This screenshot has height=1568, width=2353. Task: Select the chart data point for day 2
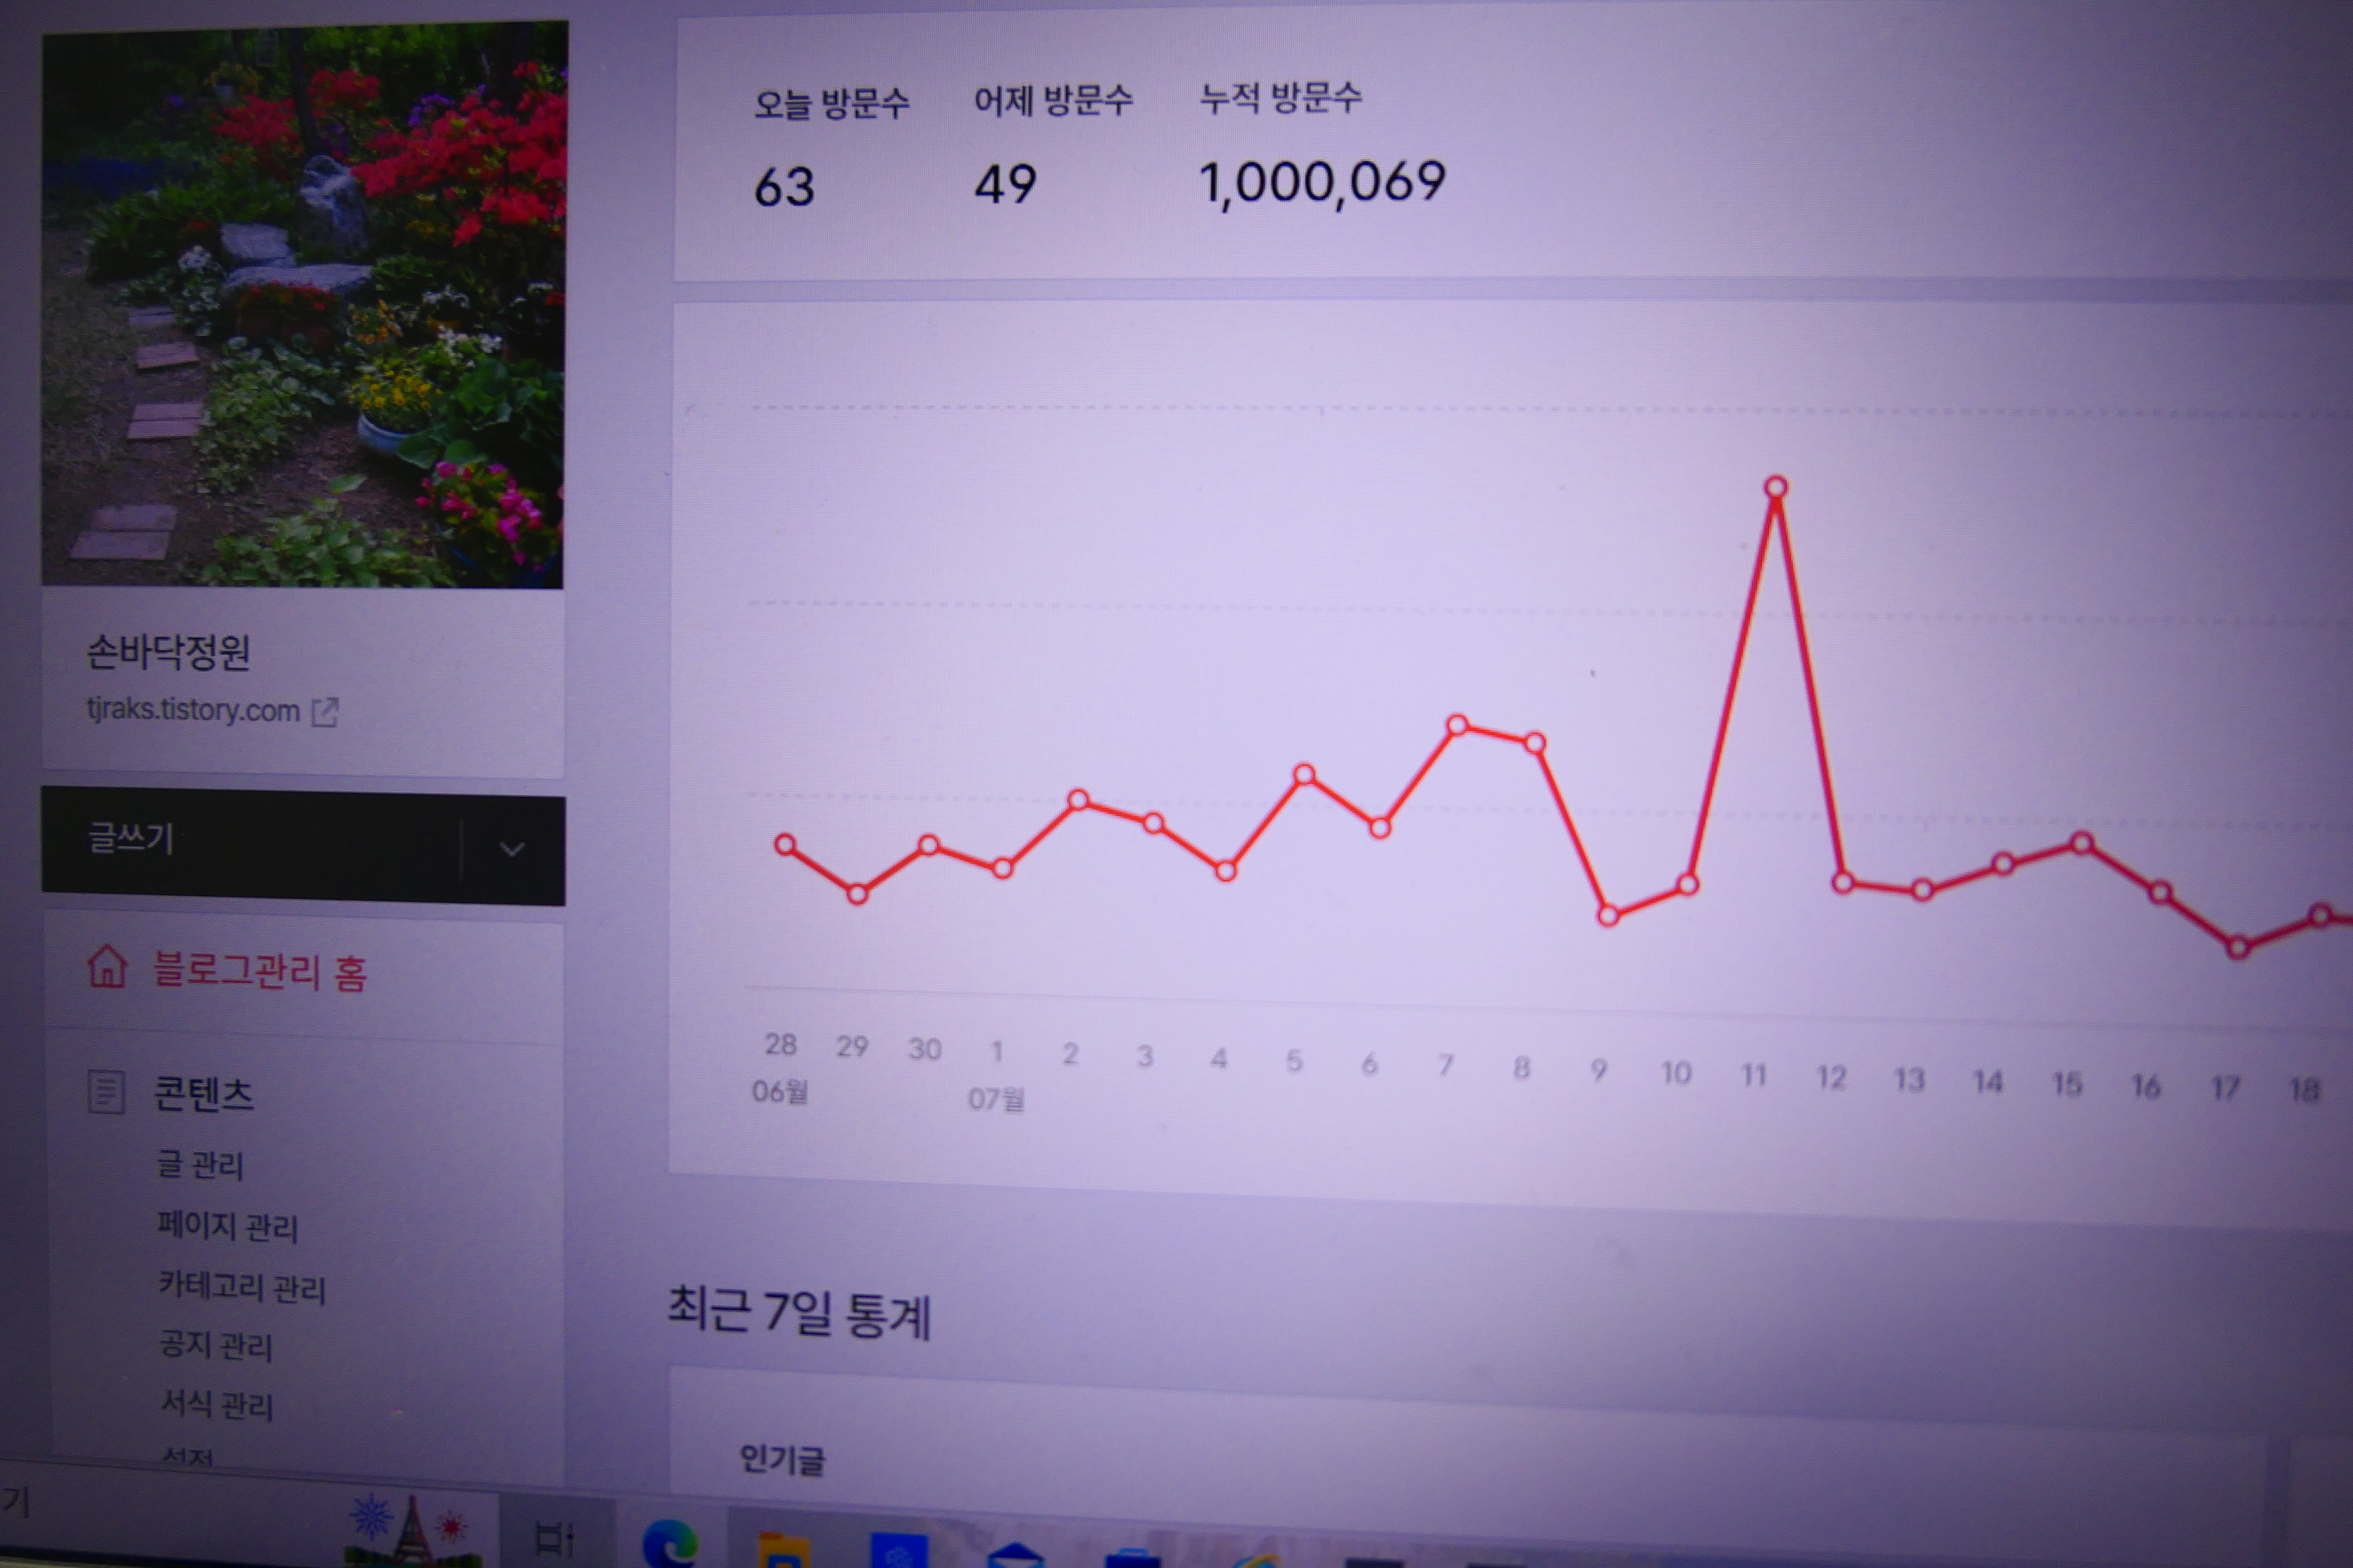click(1078, 800)
